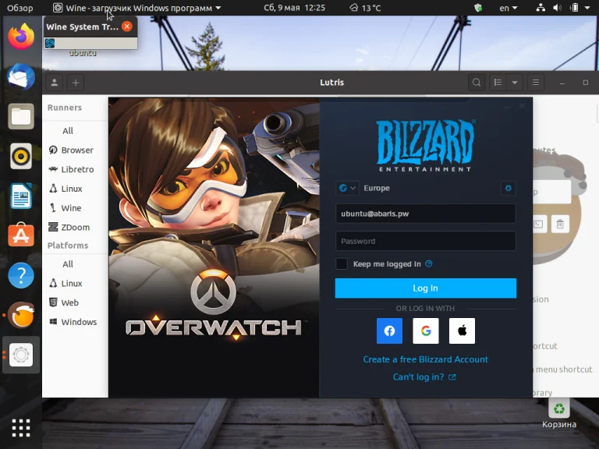Open the system menu dropdown arrow
Screen dimensions: 599x449
click(x=587, y=8)
